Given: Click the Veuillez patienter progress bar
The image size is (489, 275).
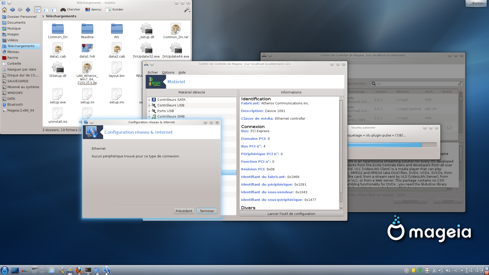Looking at the screenshot, I should [x=392, y=145].
